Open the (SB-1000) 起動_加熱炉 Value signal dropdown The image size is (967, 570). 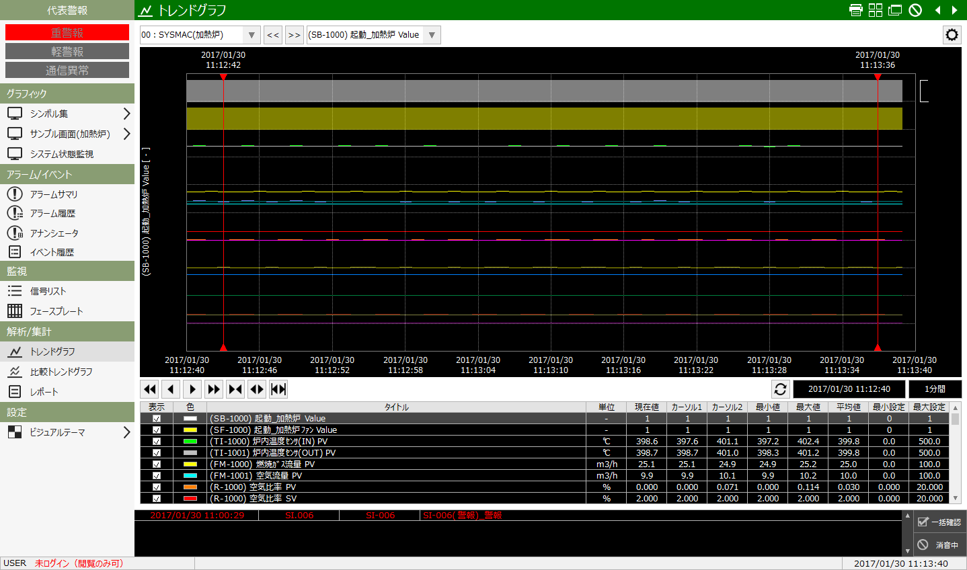(x=432, y=35)
